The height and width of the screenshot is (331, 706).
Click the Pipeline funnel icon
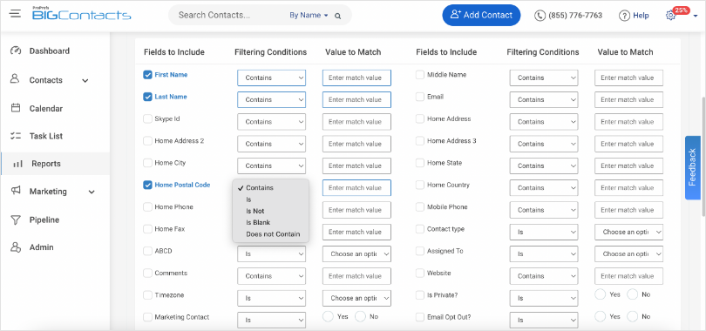click(16, 220)
